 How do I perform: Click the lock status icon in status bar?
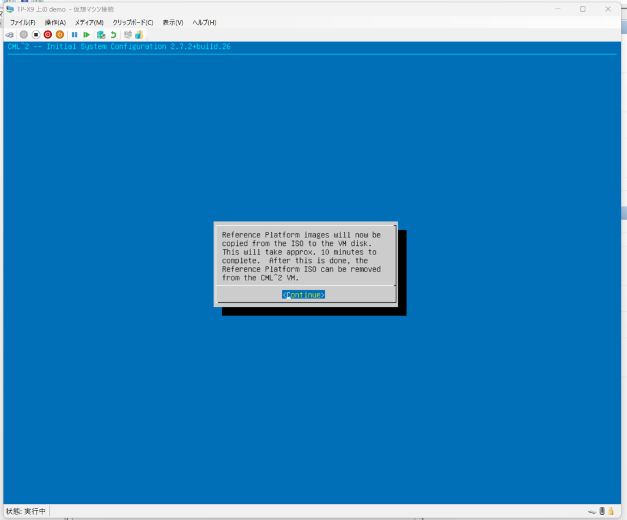click(x=610, y=511)
